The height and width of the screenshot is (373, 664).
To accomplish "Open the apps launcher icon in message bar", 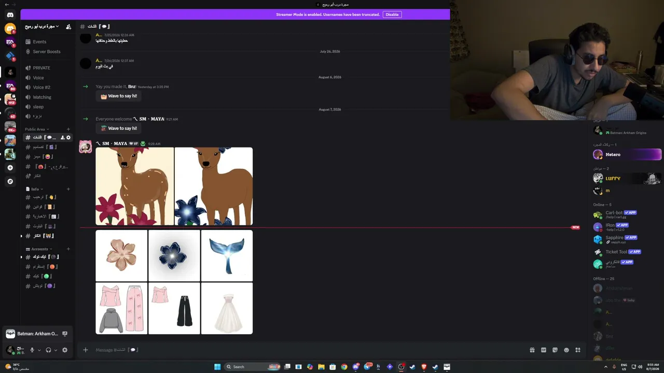I will (x=578, y=350).
